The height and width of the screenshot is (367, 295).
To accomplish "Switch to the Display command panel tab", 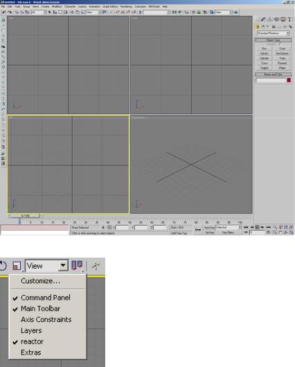I will click(283, 19).
